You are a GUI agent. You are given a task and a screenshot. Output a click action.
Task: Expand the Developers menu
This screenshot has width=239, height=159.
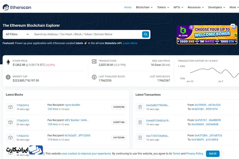[x=217, y=7]
